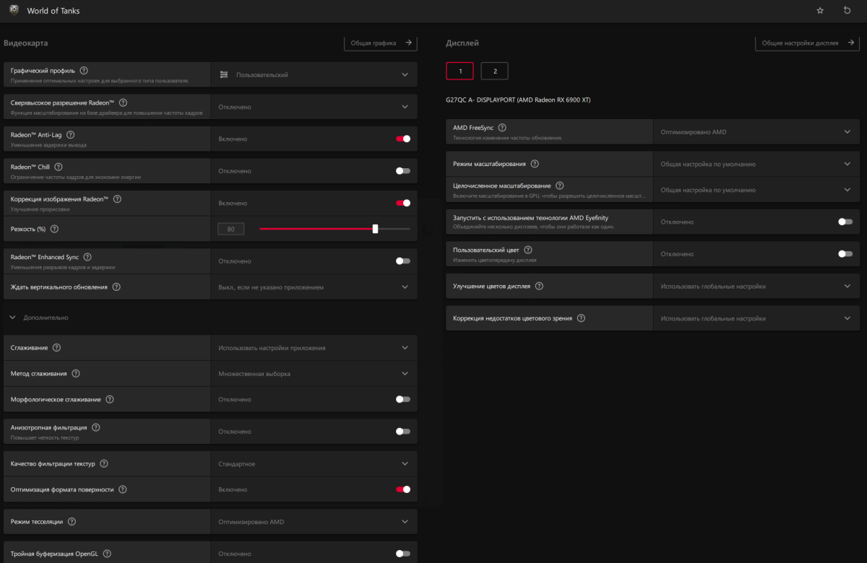This screenshot has height=563, width=867.
Task: Click the favorite star icon
Action: click(820, 11)
